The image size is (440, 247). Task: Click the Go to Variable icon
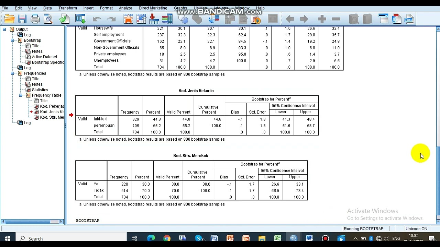tap(154, 19)
